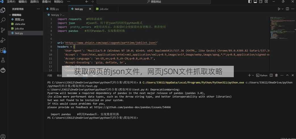Open the Run button dropdown arrow
The width and height of the screenshot is (296, 139).
pyautogui.click(x=283, y=9)
